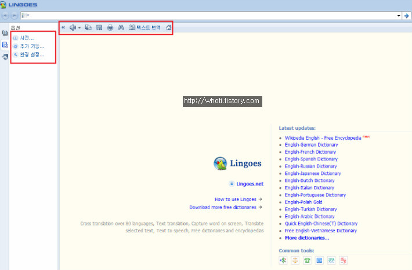Open dictionary selector icon in search box

[x=25, y=16]
